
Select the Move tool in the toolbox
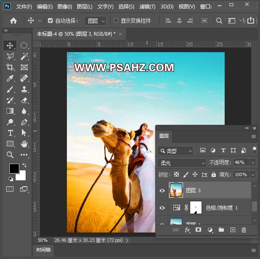point(10,45)
